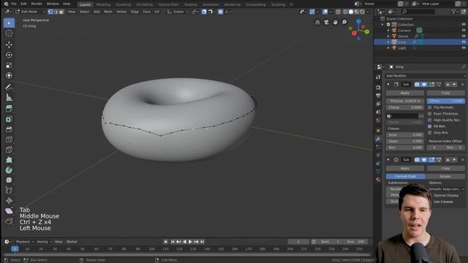Select the Shrink/Fatten tool
The height and width of the screenshot is (263, 468).
(x=9, y=200)
